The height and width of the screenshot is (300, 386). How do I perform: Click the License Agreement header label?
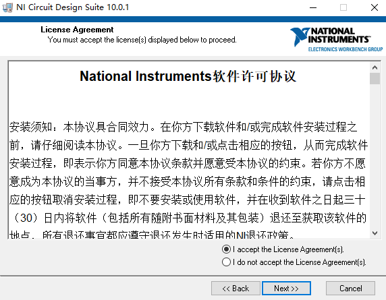77,30
